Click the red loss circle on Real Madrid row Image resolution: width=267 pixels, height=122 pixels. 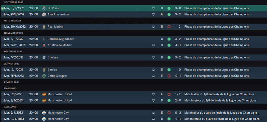click(x=169, y=27)
